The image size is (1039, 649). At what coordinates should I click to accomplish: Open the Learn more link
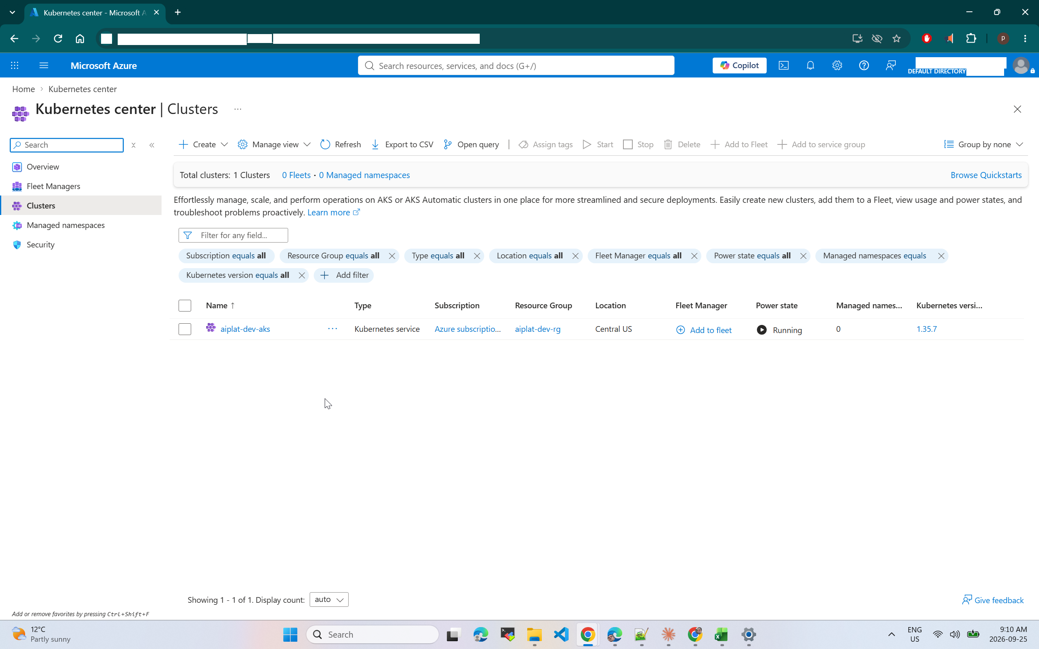334,213
